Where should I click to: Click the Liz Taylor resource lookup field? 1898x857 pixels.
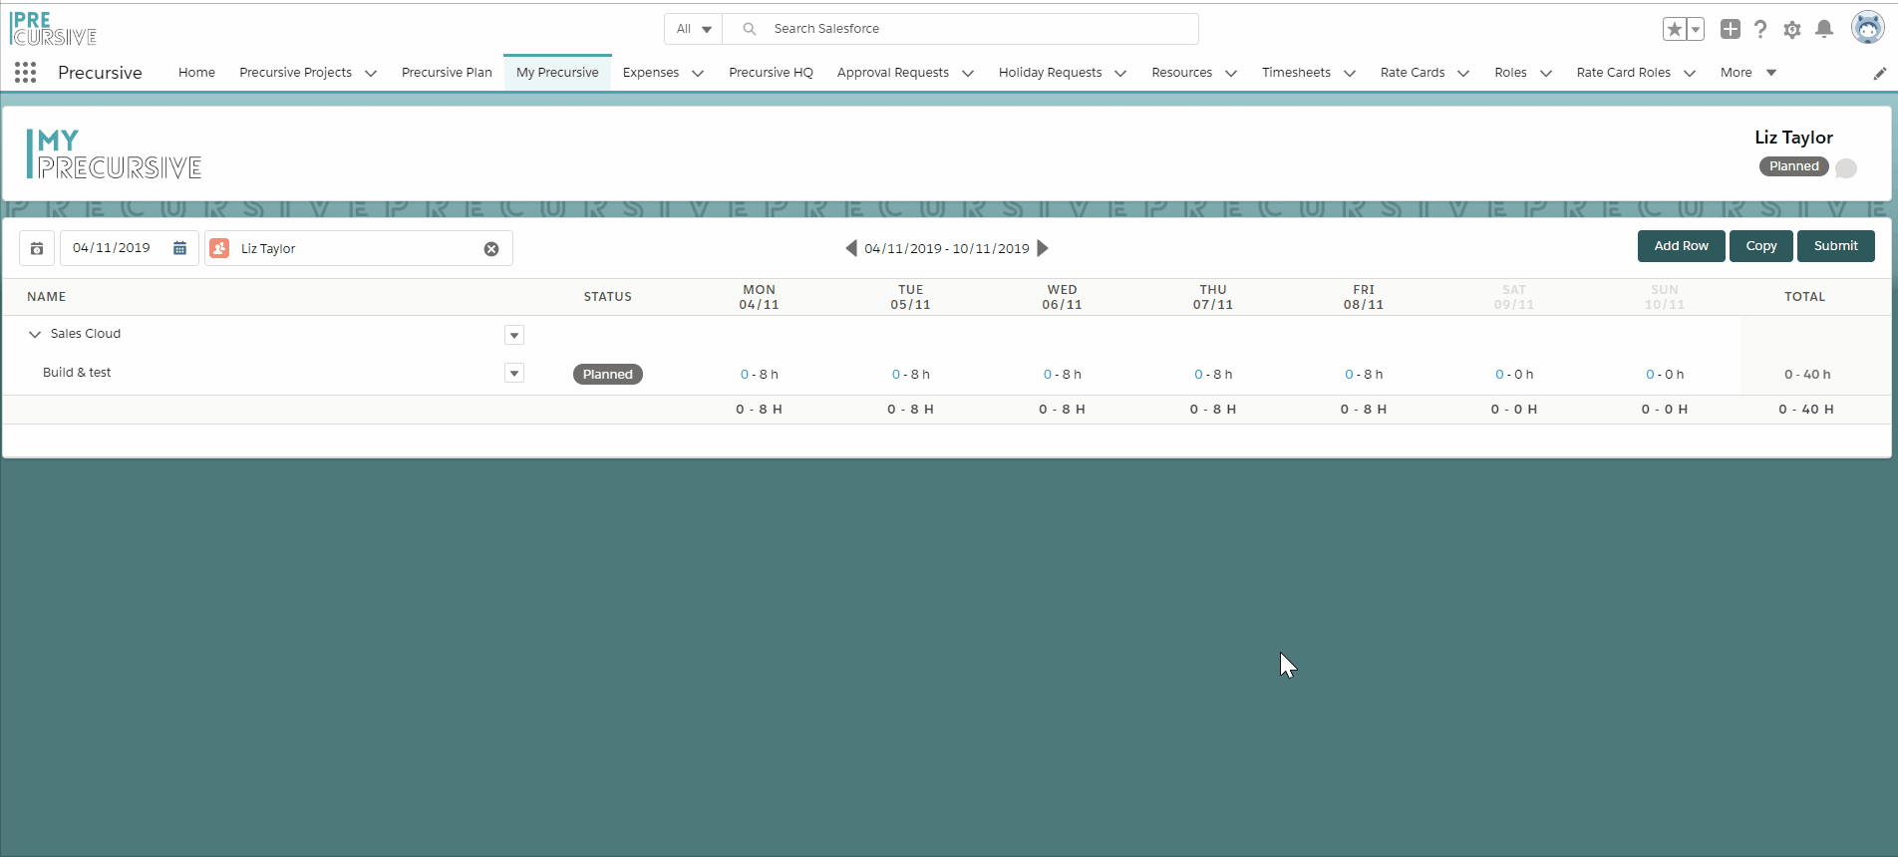pyautogui.click(x=359, y=248)
